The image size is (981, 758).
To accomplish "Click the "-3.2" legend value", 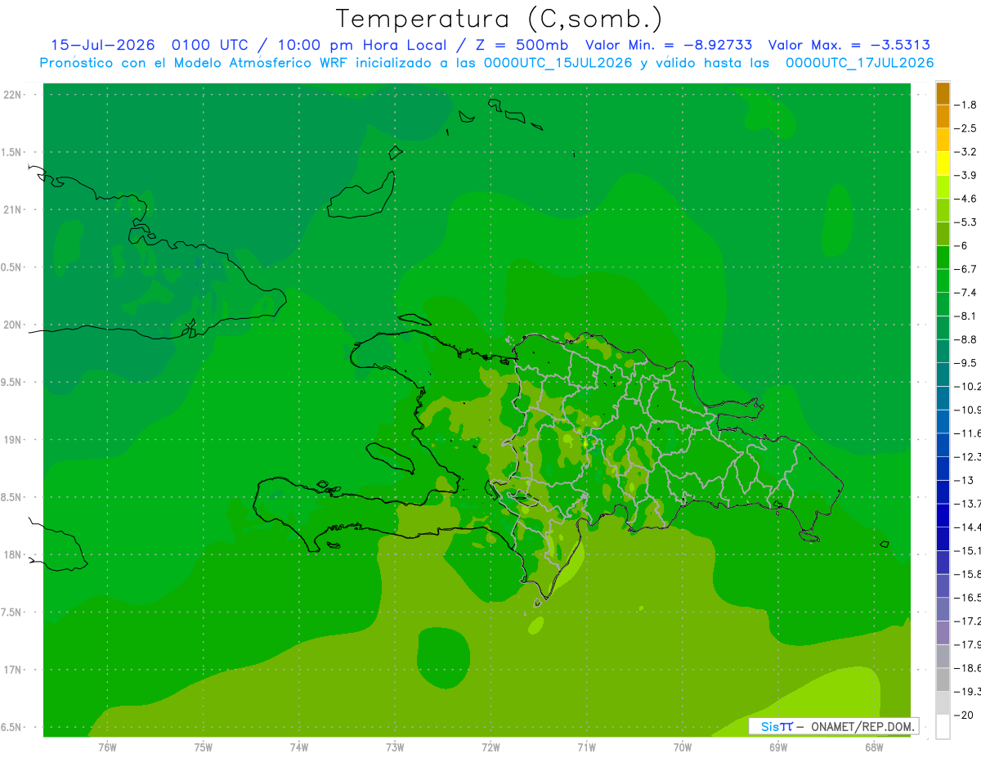I will point(966,152).
